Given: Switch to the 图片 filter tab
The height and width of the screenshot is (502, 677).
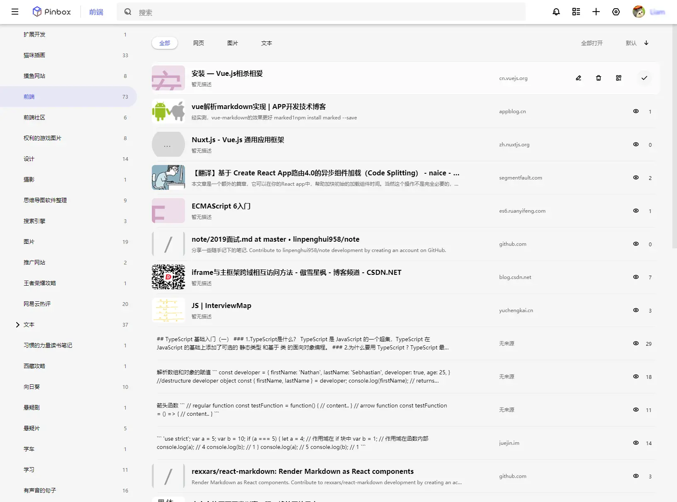Looking at the screenshot, I should point(233,43).
